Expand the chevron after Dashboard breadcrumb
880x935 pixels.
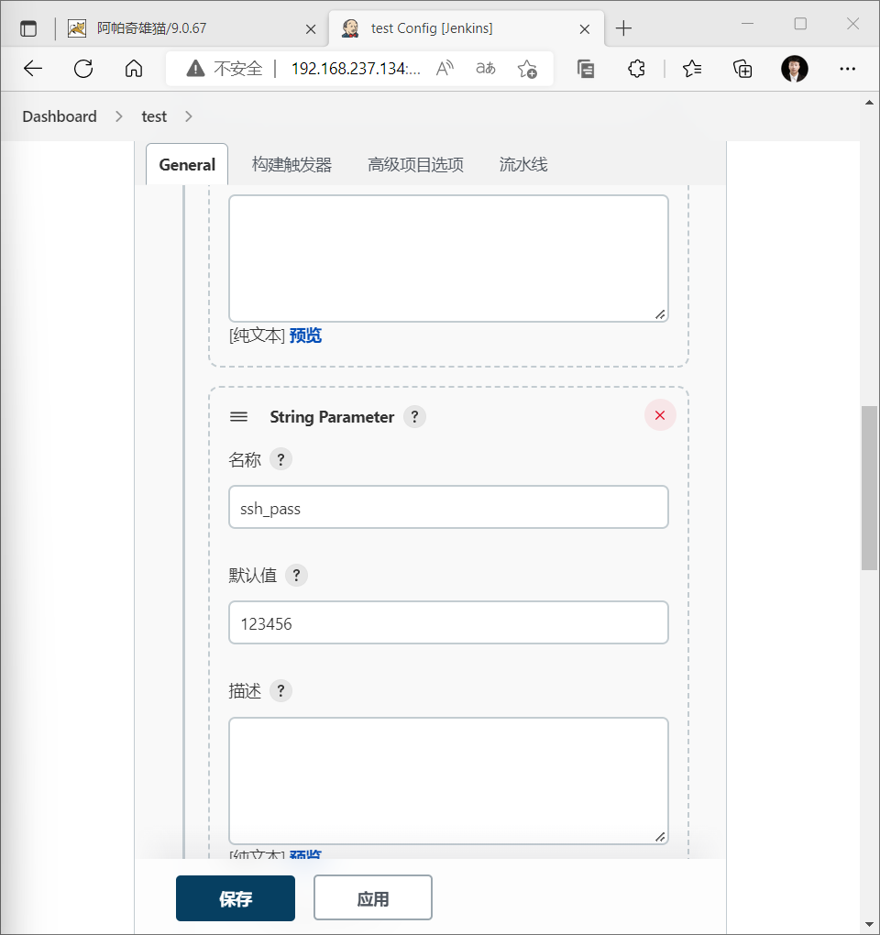pyautogui.click(x=118, y=116)
